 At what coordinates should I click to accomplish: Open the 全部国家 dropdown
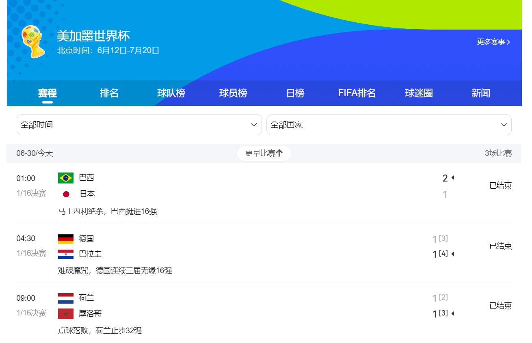click(389, 125)
